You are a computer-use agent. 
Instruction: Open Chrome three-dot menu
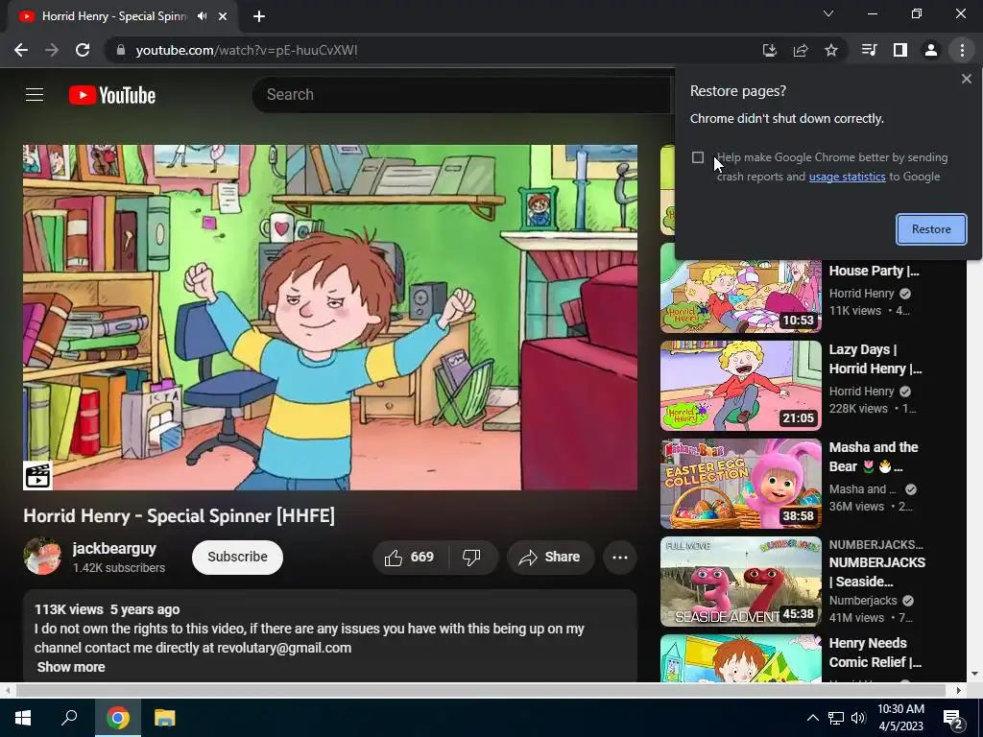pos(962,50)
